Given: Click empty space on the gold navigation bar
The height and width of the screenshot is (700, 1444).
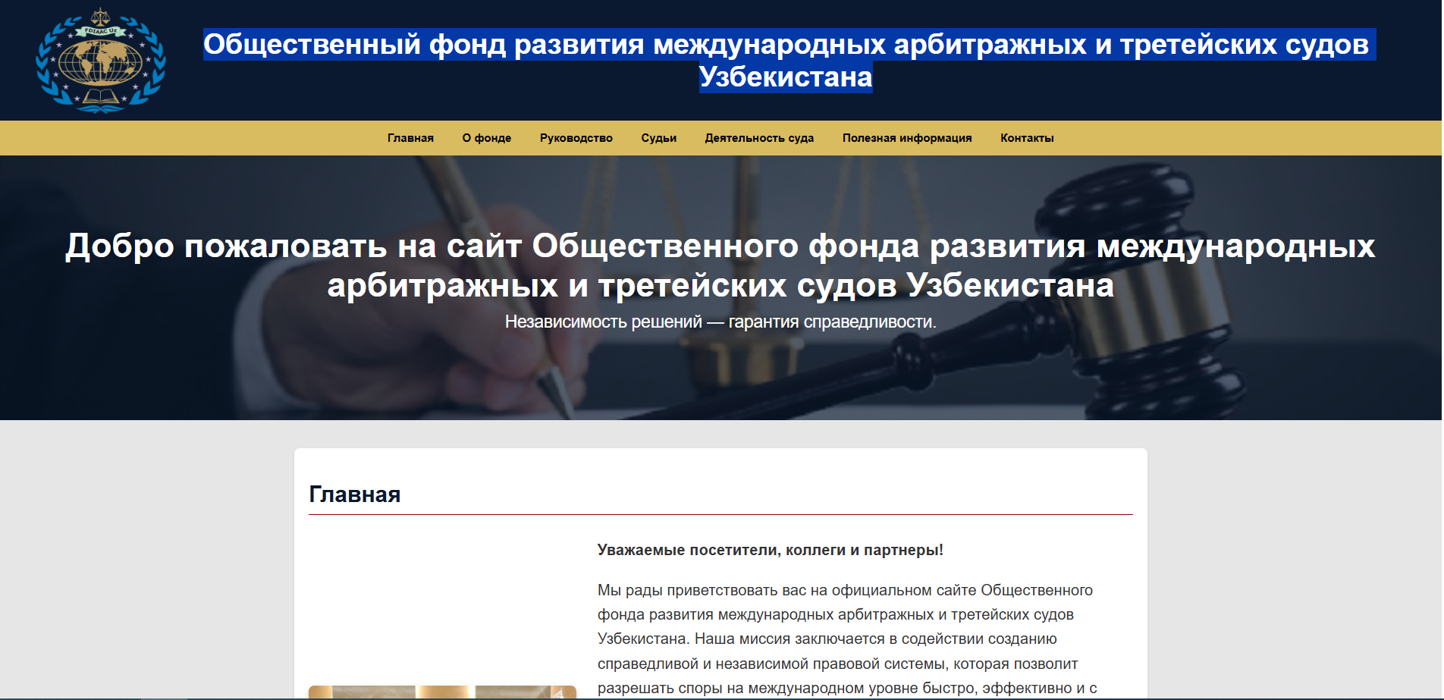Looking at the screenshot, I should (x=190, y=138).
